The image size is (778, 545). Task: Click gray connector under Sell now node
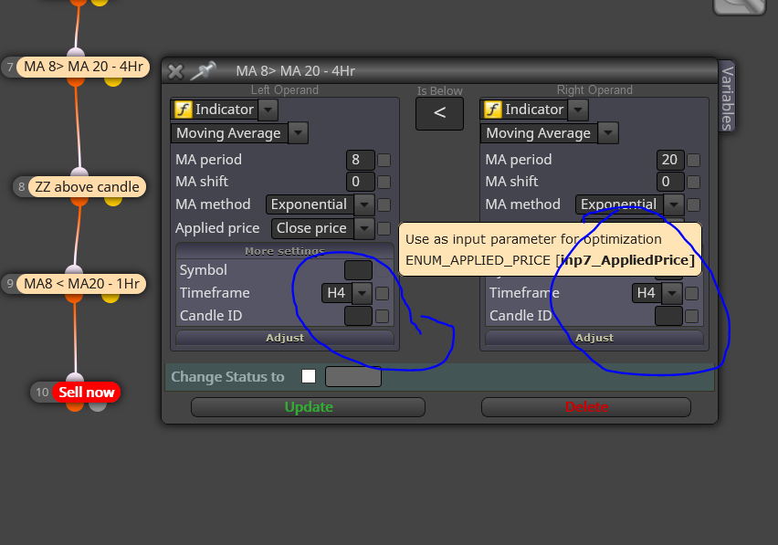tap(98, 406)
